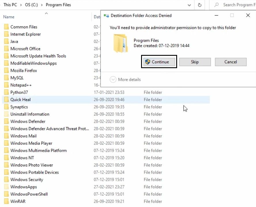
Task: Click WindowsApps date 27-02-2021 23:27
Action: 109,187
